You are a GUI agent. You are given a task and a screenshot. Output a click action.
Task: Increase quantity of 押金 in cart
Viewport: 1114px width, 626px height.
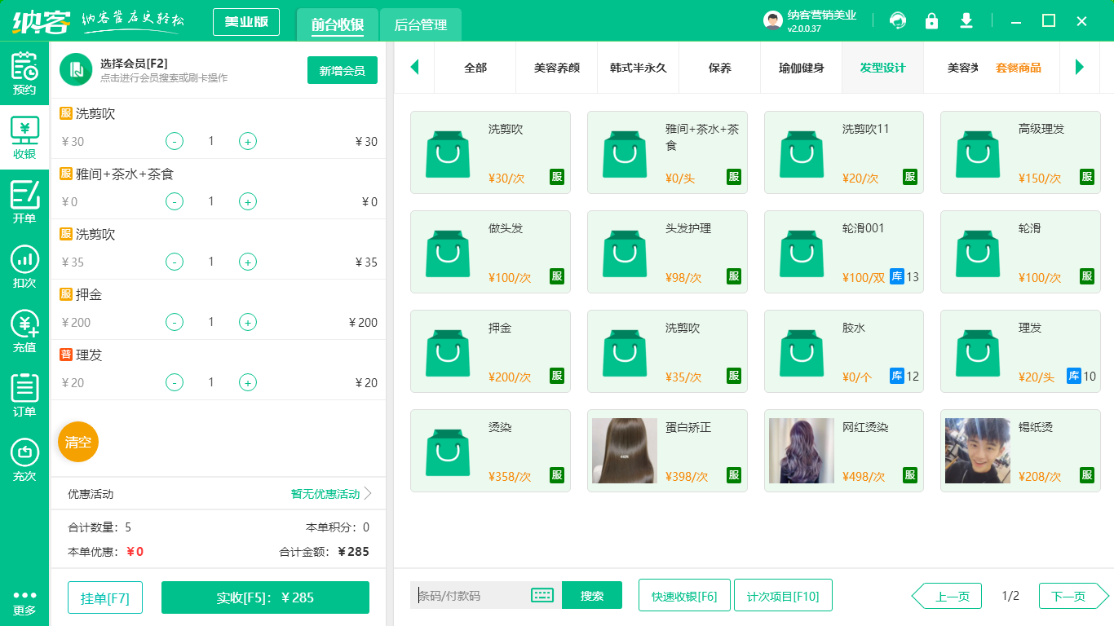coord(248,322)
